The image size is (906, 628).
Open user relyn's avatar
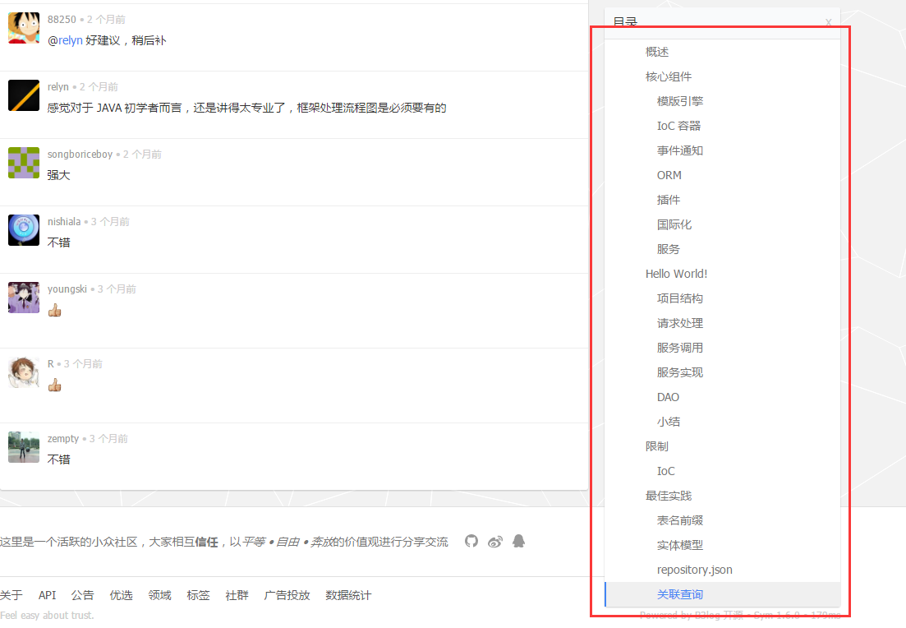pyautogui.click(x=24, y=95)
